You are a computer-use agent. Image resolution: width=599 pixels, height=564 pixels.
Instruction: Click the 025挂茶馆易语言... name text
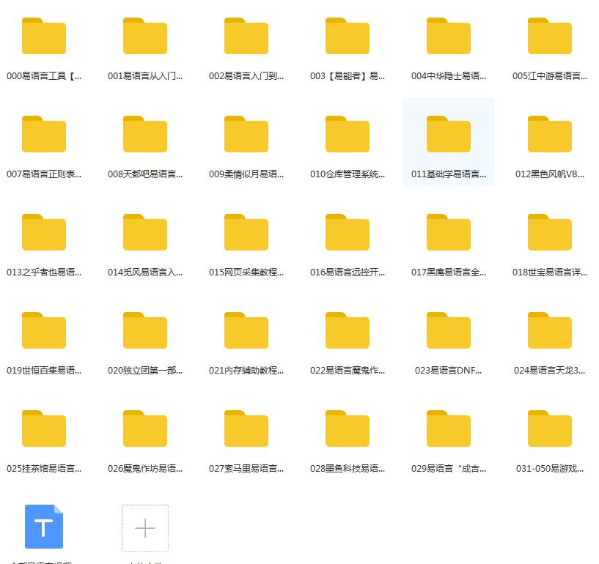(x=44, y=468)
